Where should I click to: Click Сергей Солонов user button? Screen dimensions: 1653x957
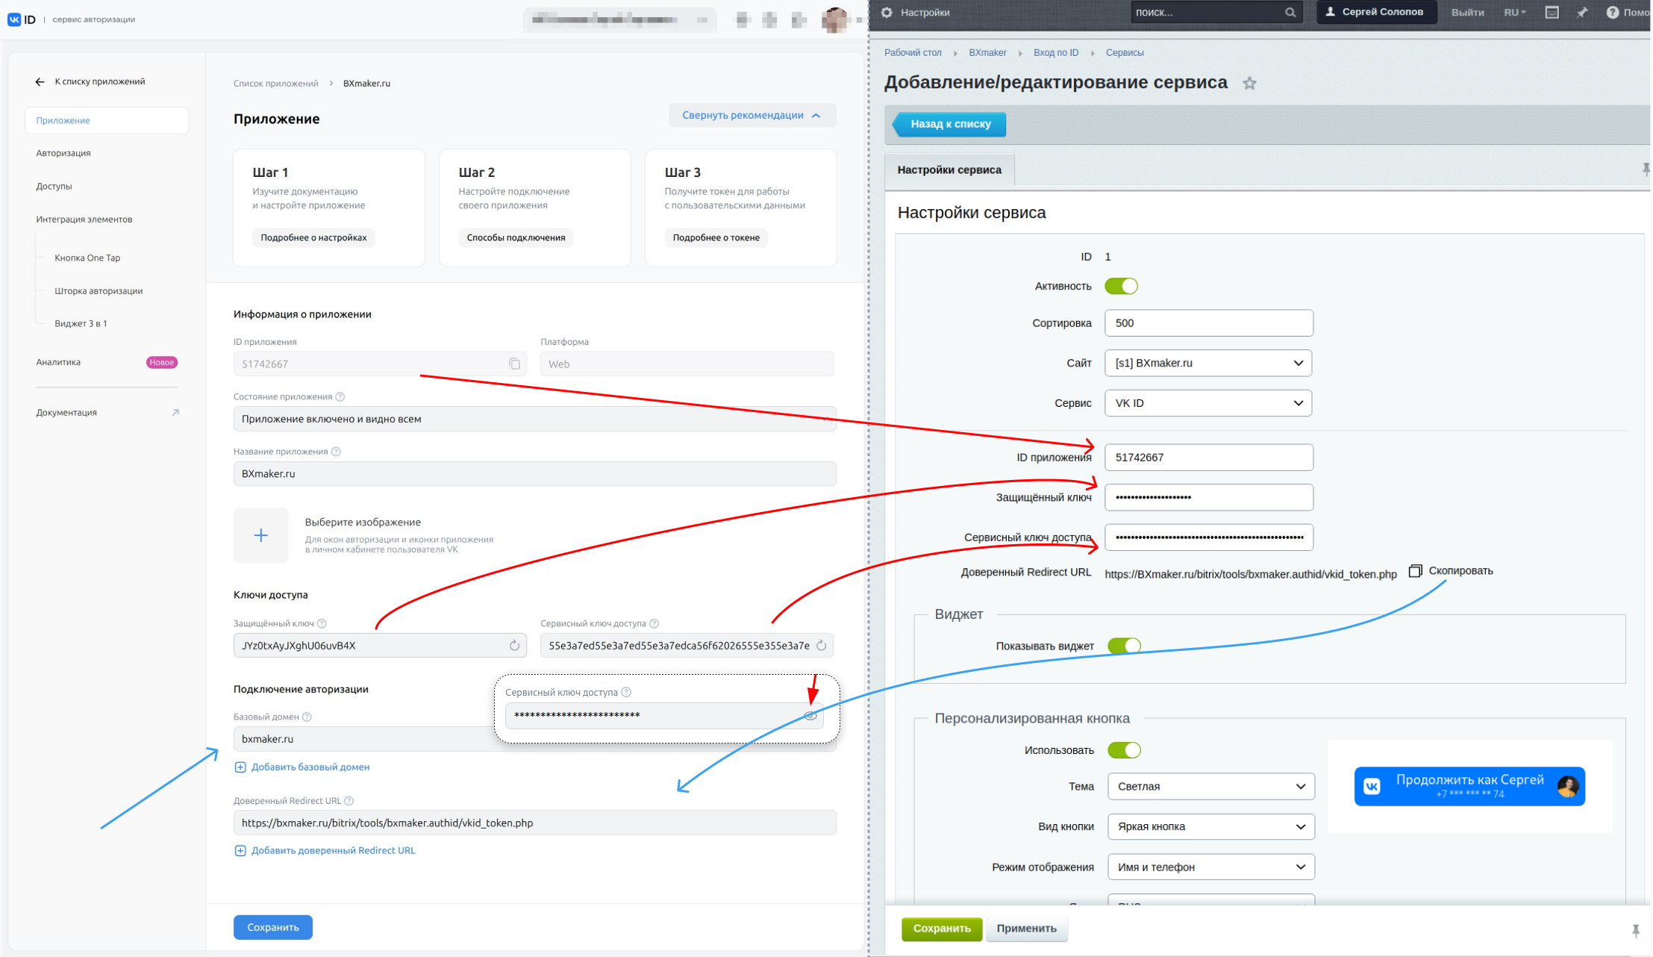point(1376,12)
